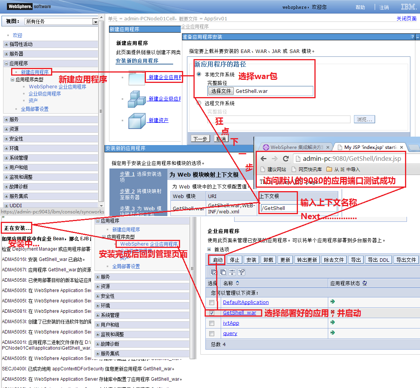Click the Chrome address bar URL
The image size is (420, 388).
352,159
